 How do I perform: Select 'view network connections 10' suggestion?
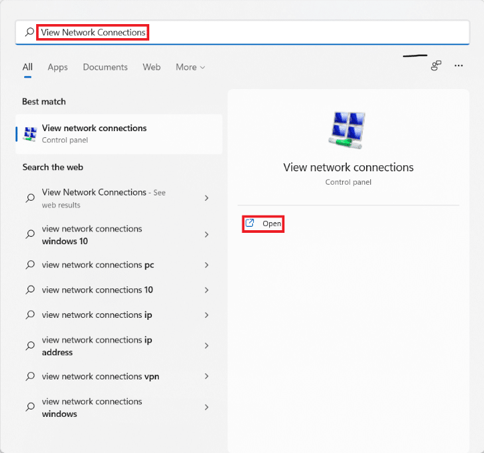click(x=97, y=290)
